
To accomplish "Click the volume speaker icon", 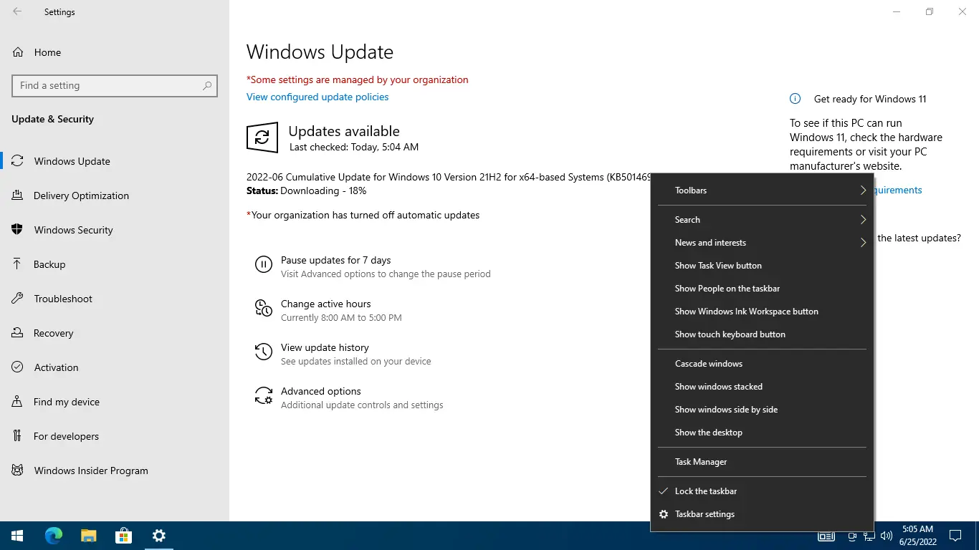I will coord(887,536).
